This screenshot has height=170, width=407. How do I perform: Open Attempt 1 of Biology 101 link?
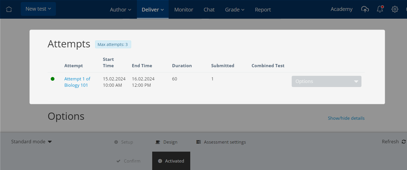(77, 82)
